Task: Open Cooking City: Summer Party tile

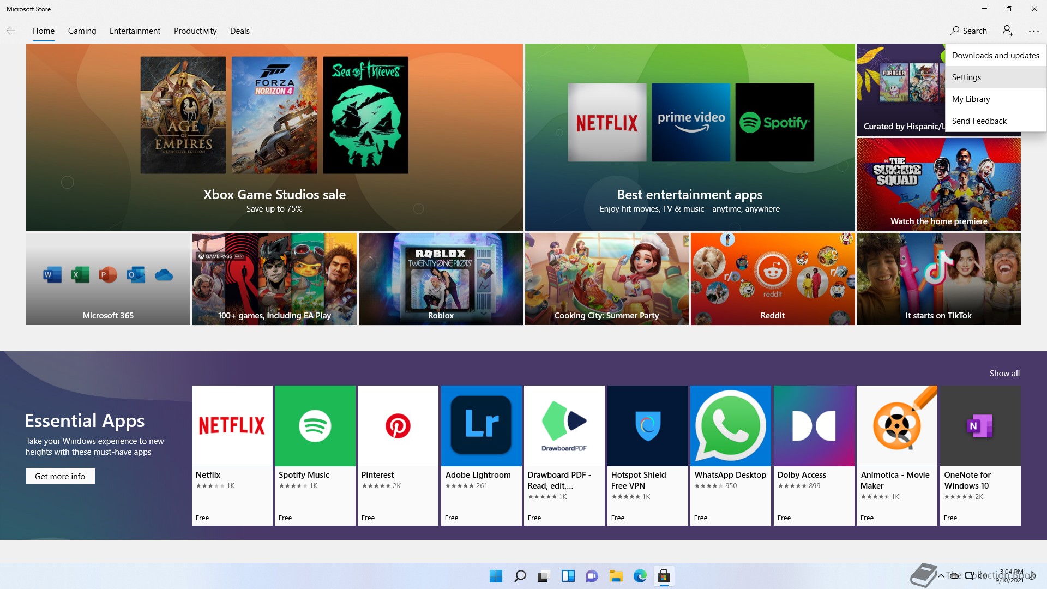Action: (x=607, y=279)
